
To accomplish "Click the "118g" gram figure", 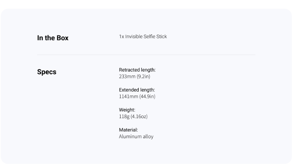I will tap(124, 117).
